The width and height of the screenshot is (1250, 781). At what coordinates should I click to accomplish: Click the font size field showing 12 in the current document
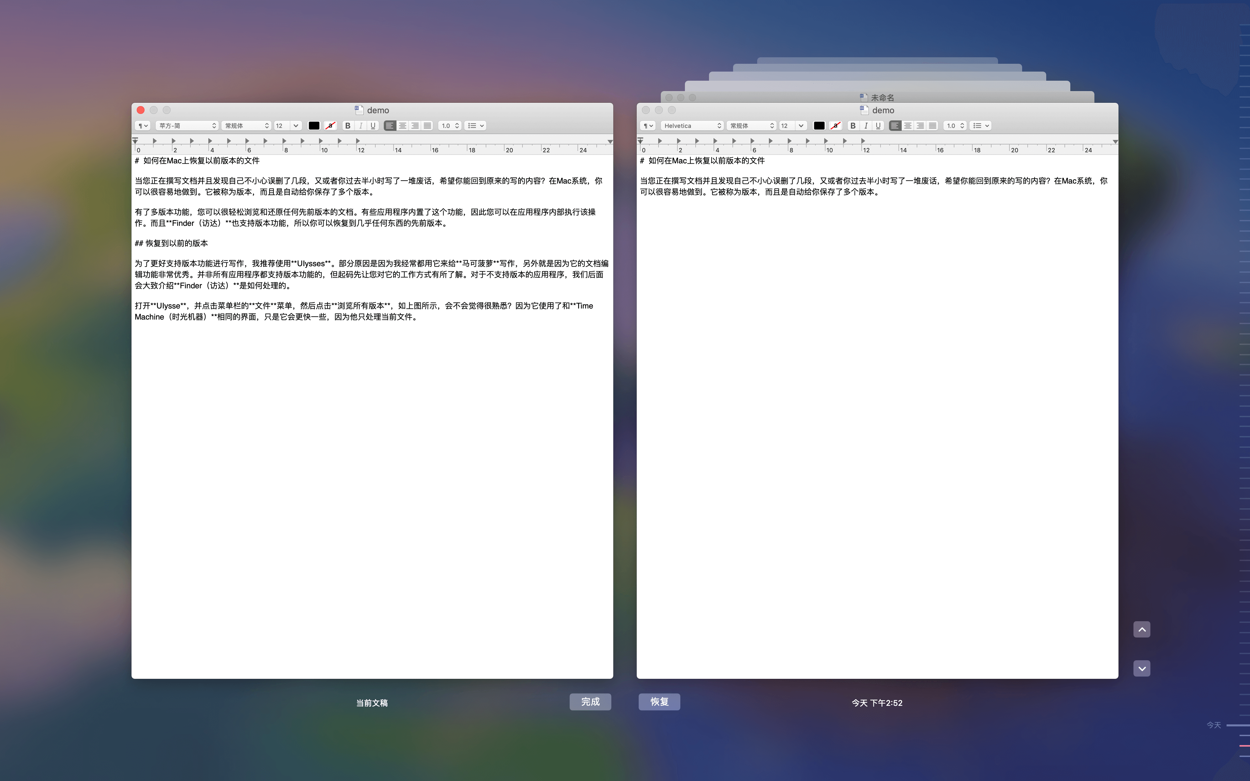282,126
